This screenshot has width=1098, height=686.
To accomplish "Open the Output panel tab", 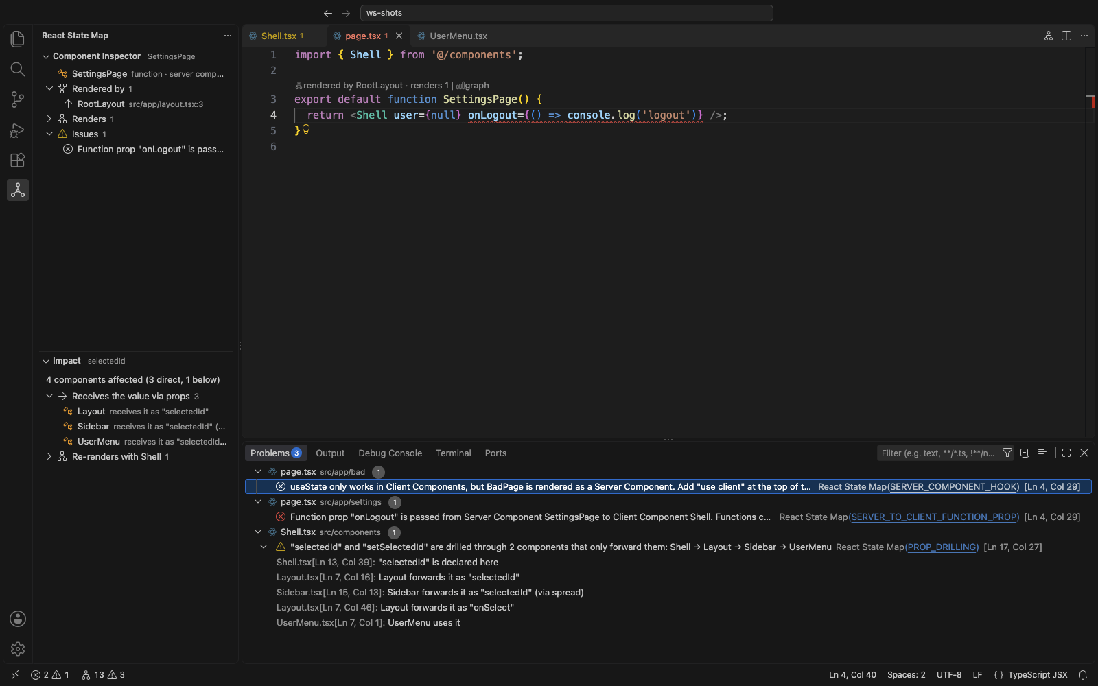I will pyautogui.click(x=330, y=453).
